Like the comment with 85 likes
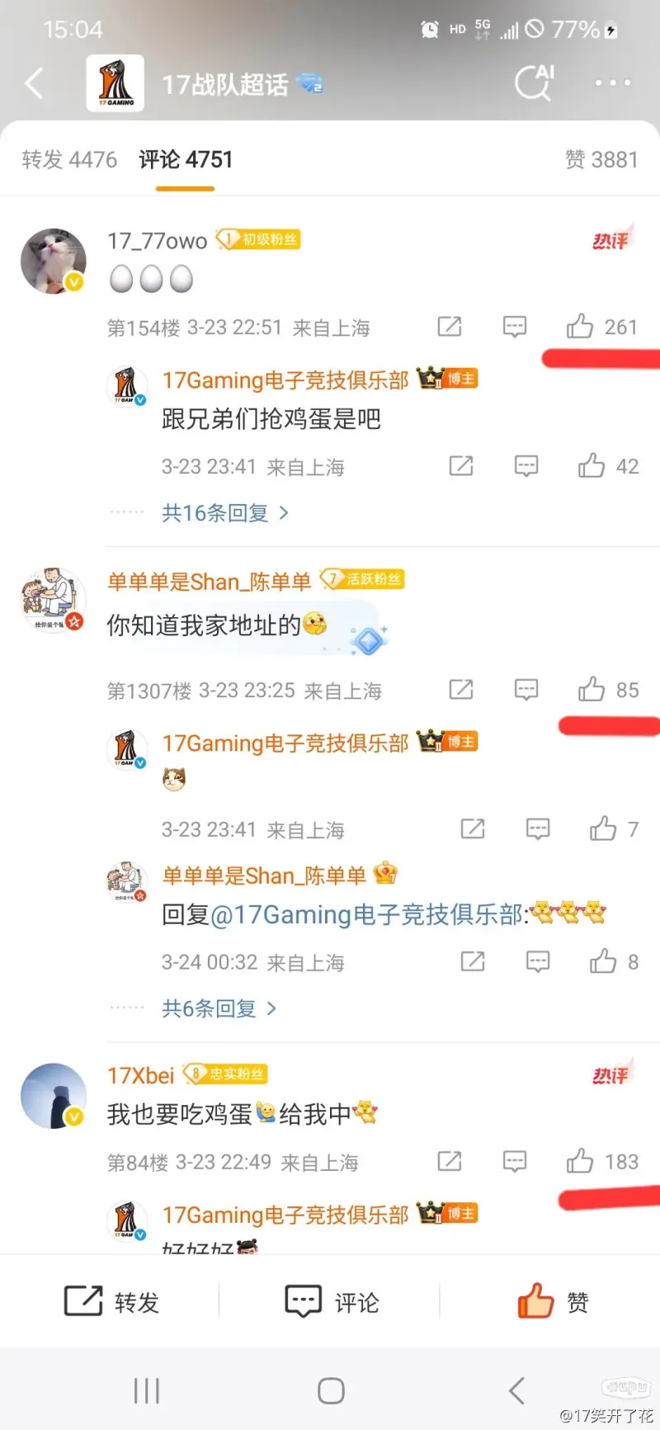Viewport: 660px width, 1430px height. 592,690
